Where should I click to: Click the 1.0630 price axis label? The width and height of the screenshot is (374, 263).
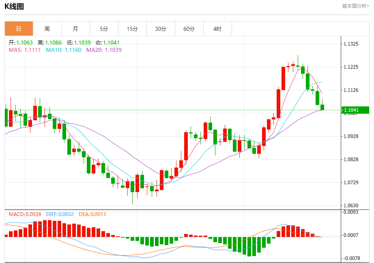pos(351,205)
